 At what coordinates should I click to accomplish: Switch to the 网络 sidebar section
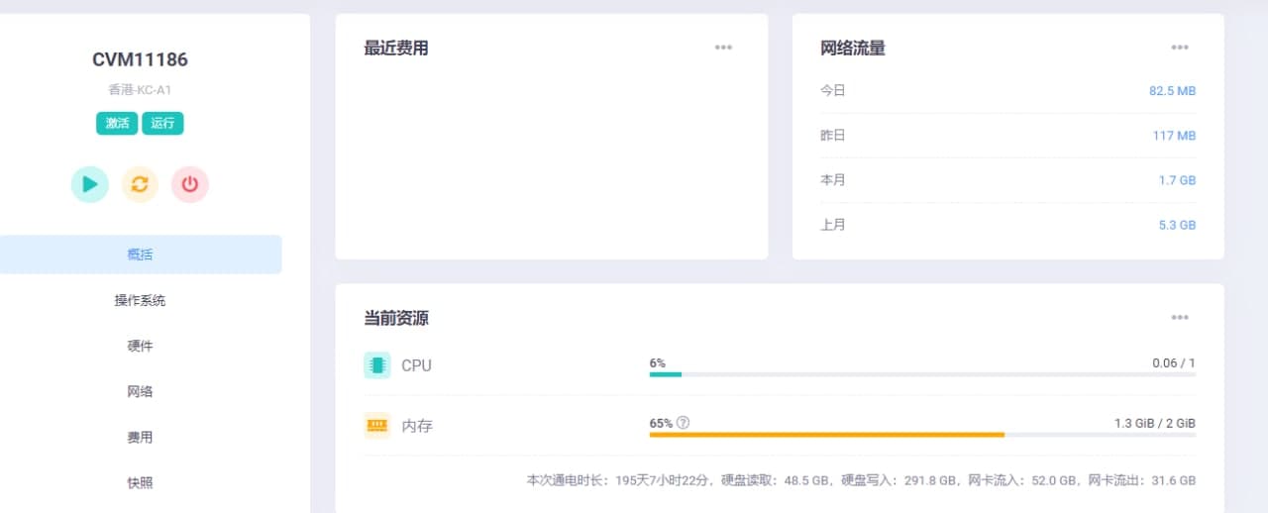pos(140,391)
